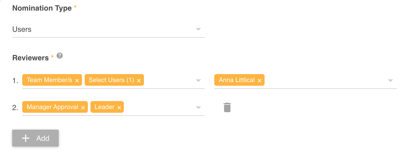Remove the Manager Approval chip
The height and width of the screenshot is (154, 409).
(83, 107)
